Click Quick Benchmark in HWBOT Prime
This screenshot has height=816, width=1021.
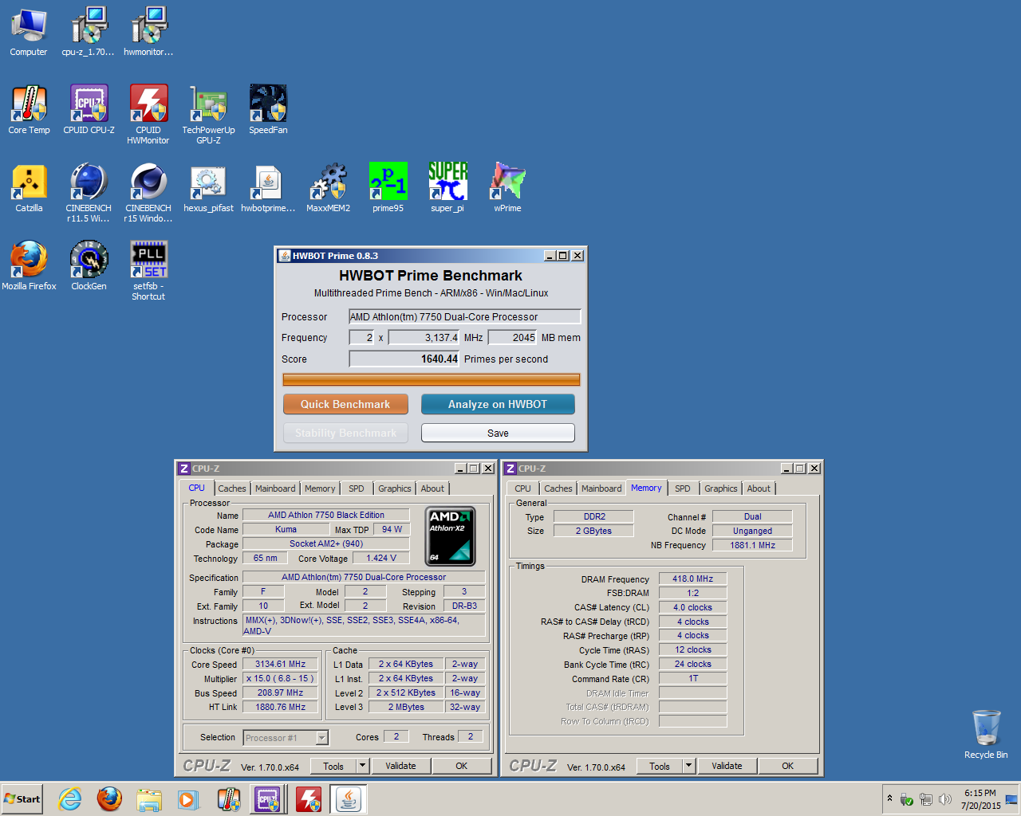tap(345, 404)
